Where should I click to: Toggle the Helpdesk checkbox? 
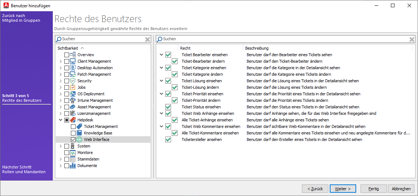tap(67, 120)
